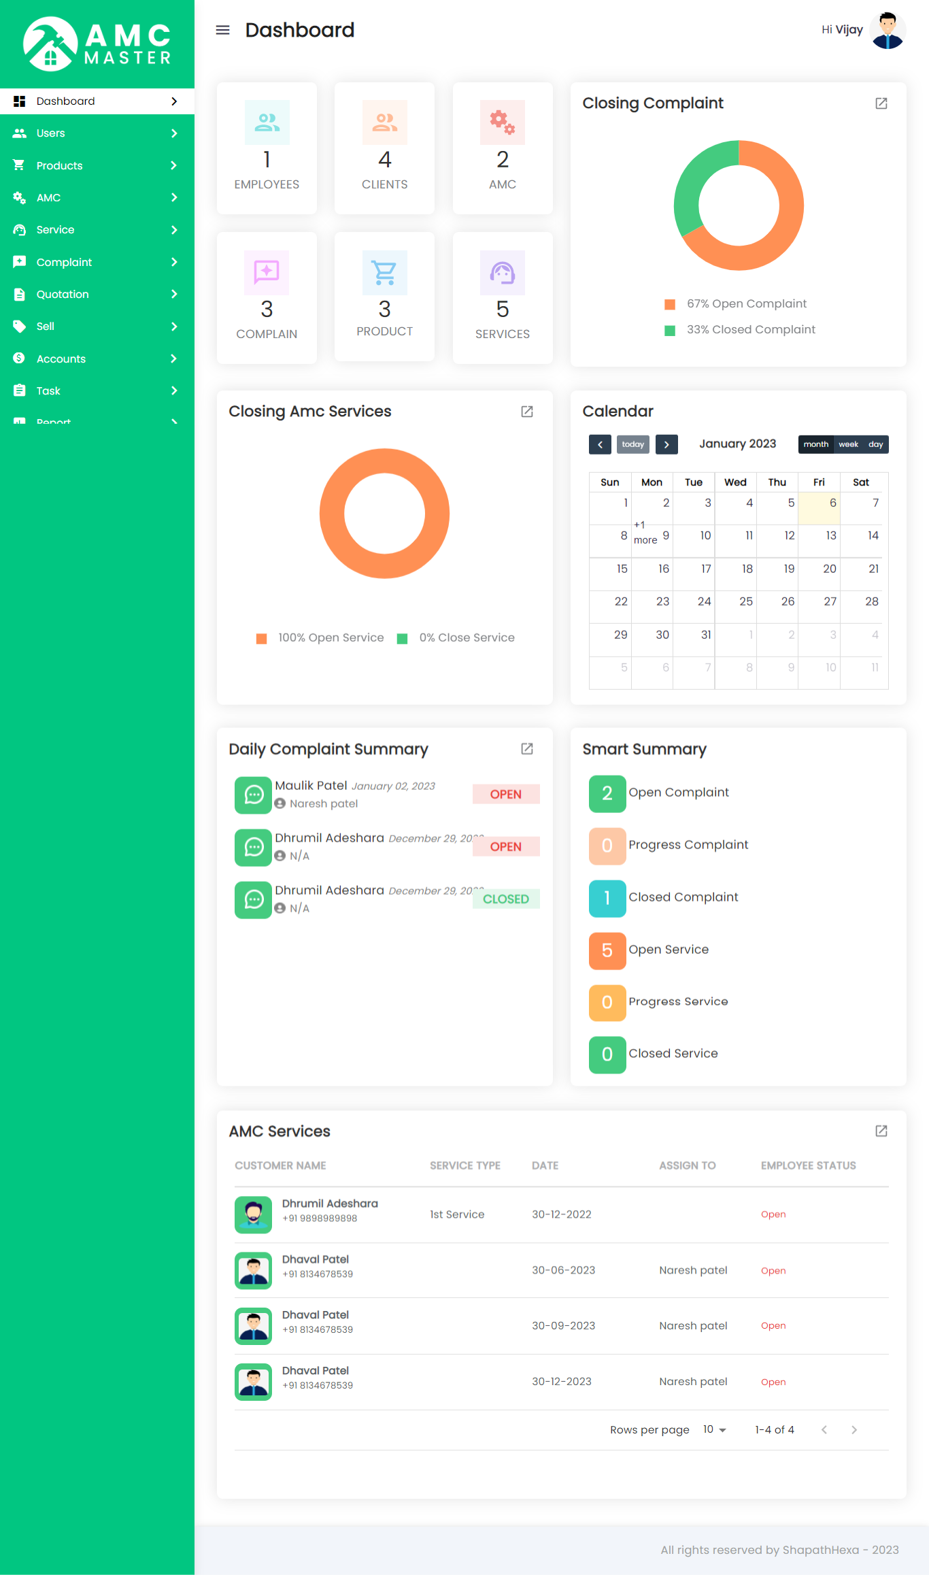929x1577 pixels.
Task: Switch calendar to week view
Action: tap(848, 444)
